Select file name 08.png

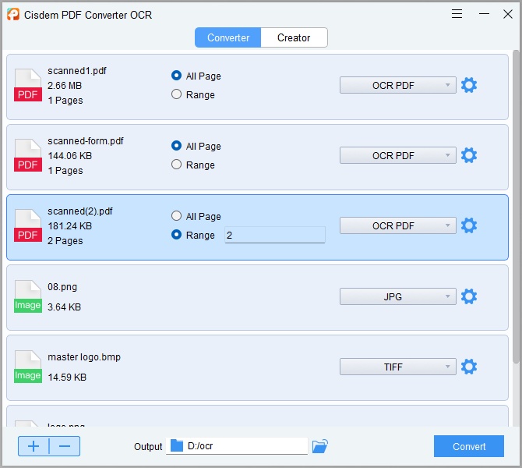coord(62,287)
